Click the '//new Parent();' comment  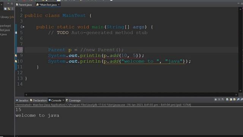tap(102, 50)
